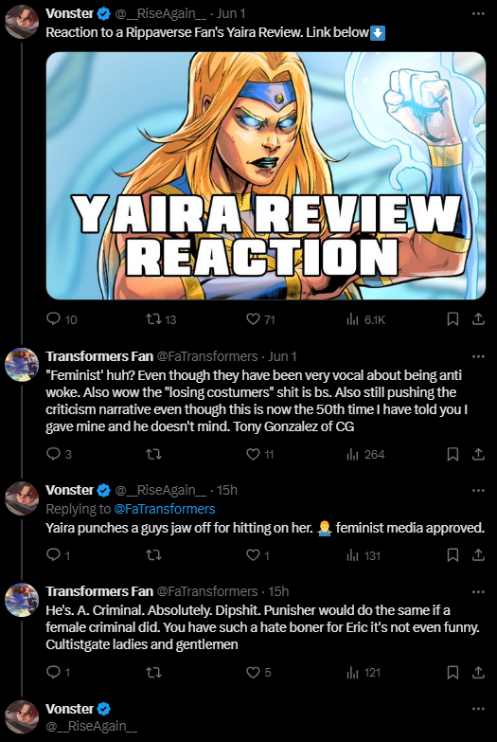Image resolution: width=497 pixels, height=742 pixels.
Task: Share the tweet with 264 views
Action: [x=479, y=454]
